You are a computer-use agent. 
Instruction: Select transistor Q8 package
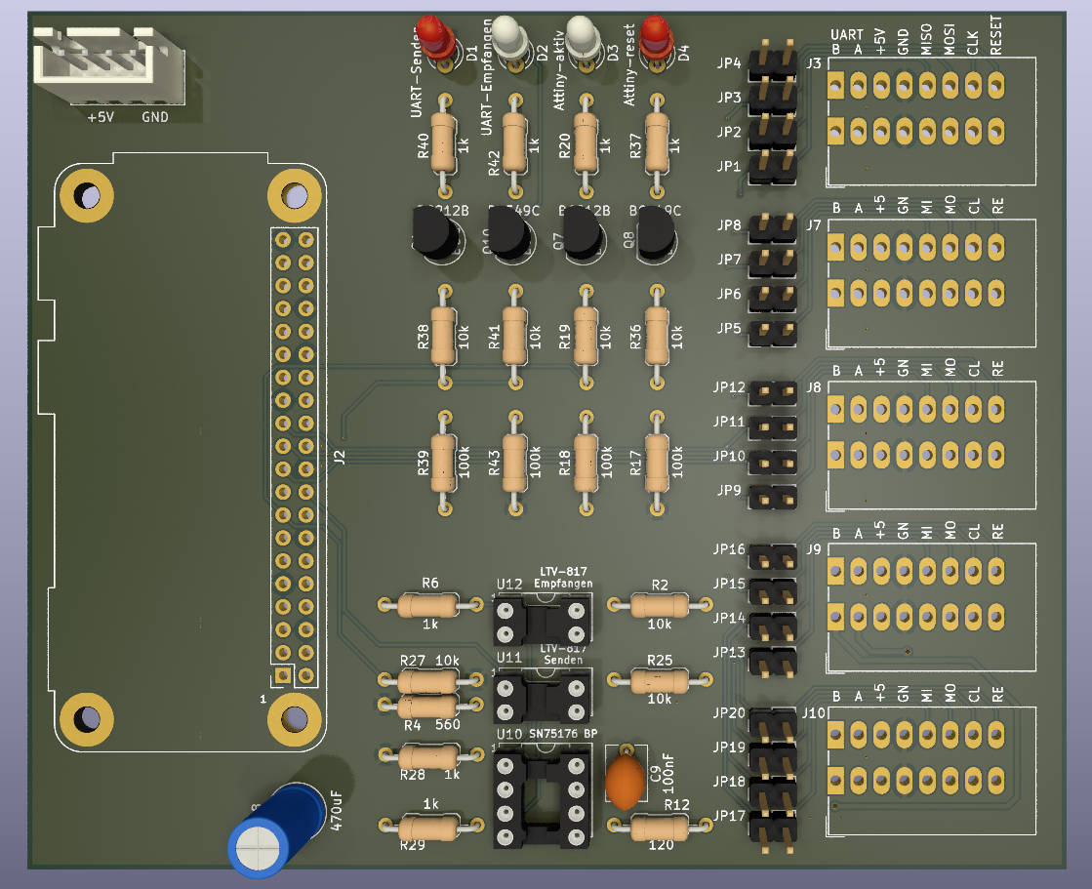pos(656,233)
